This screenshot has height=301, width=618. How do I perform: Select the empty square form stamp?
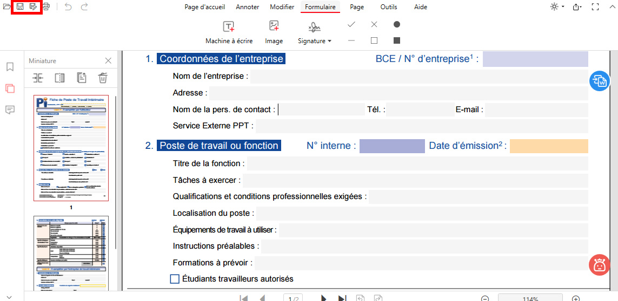click(375, 40)
